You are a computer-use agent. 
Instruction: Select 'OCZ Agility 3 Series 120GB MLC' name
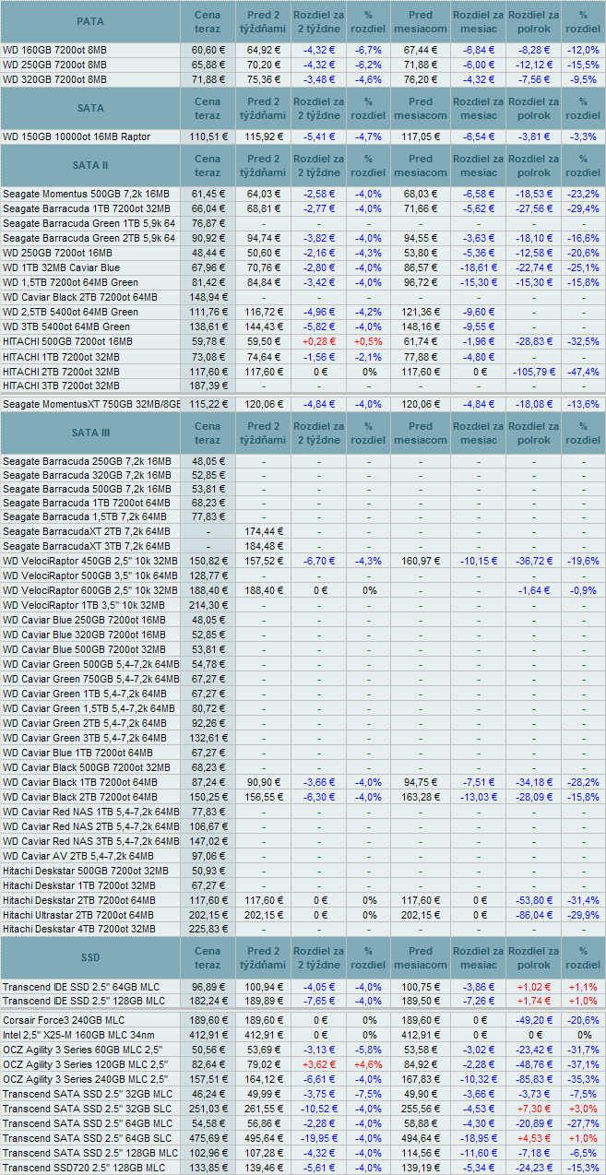tap(86, 1064)
